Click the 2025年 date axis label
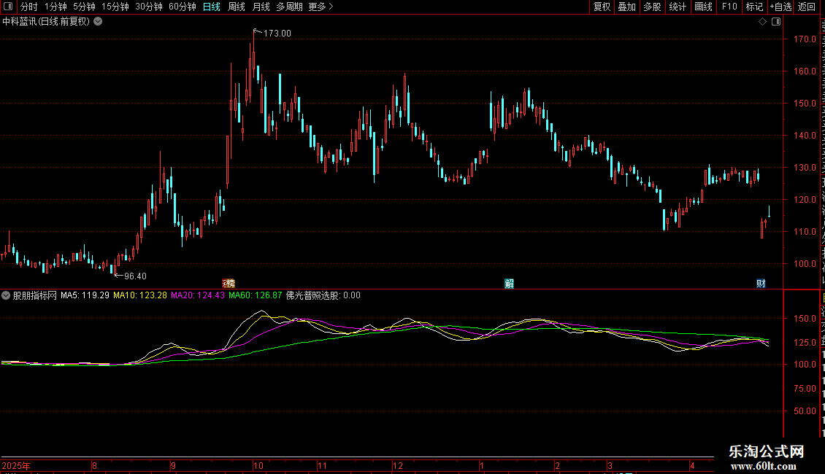This screenshot has width=825, height=474. coord(16,465)
